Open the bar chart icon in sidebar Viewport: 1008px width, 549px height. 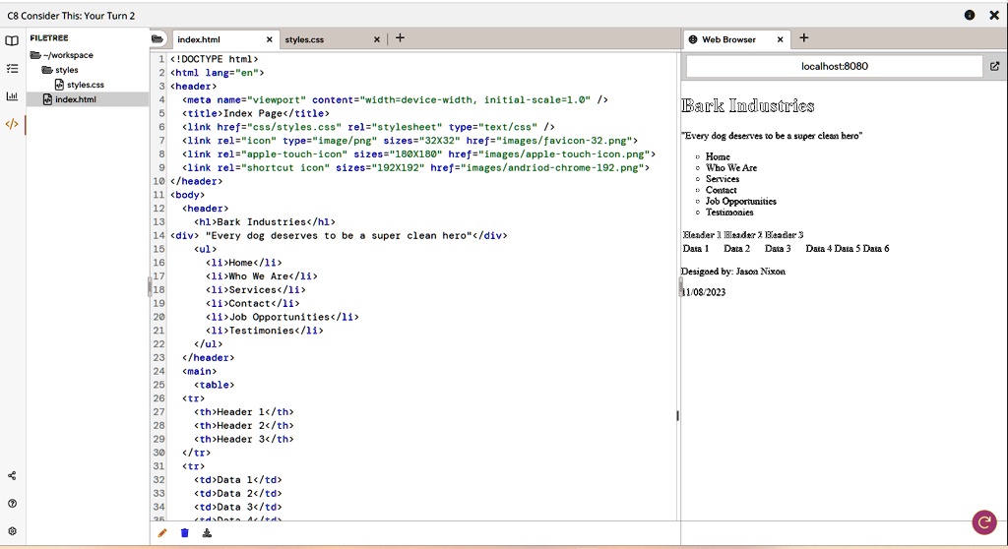[12, 96]
